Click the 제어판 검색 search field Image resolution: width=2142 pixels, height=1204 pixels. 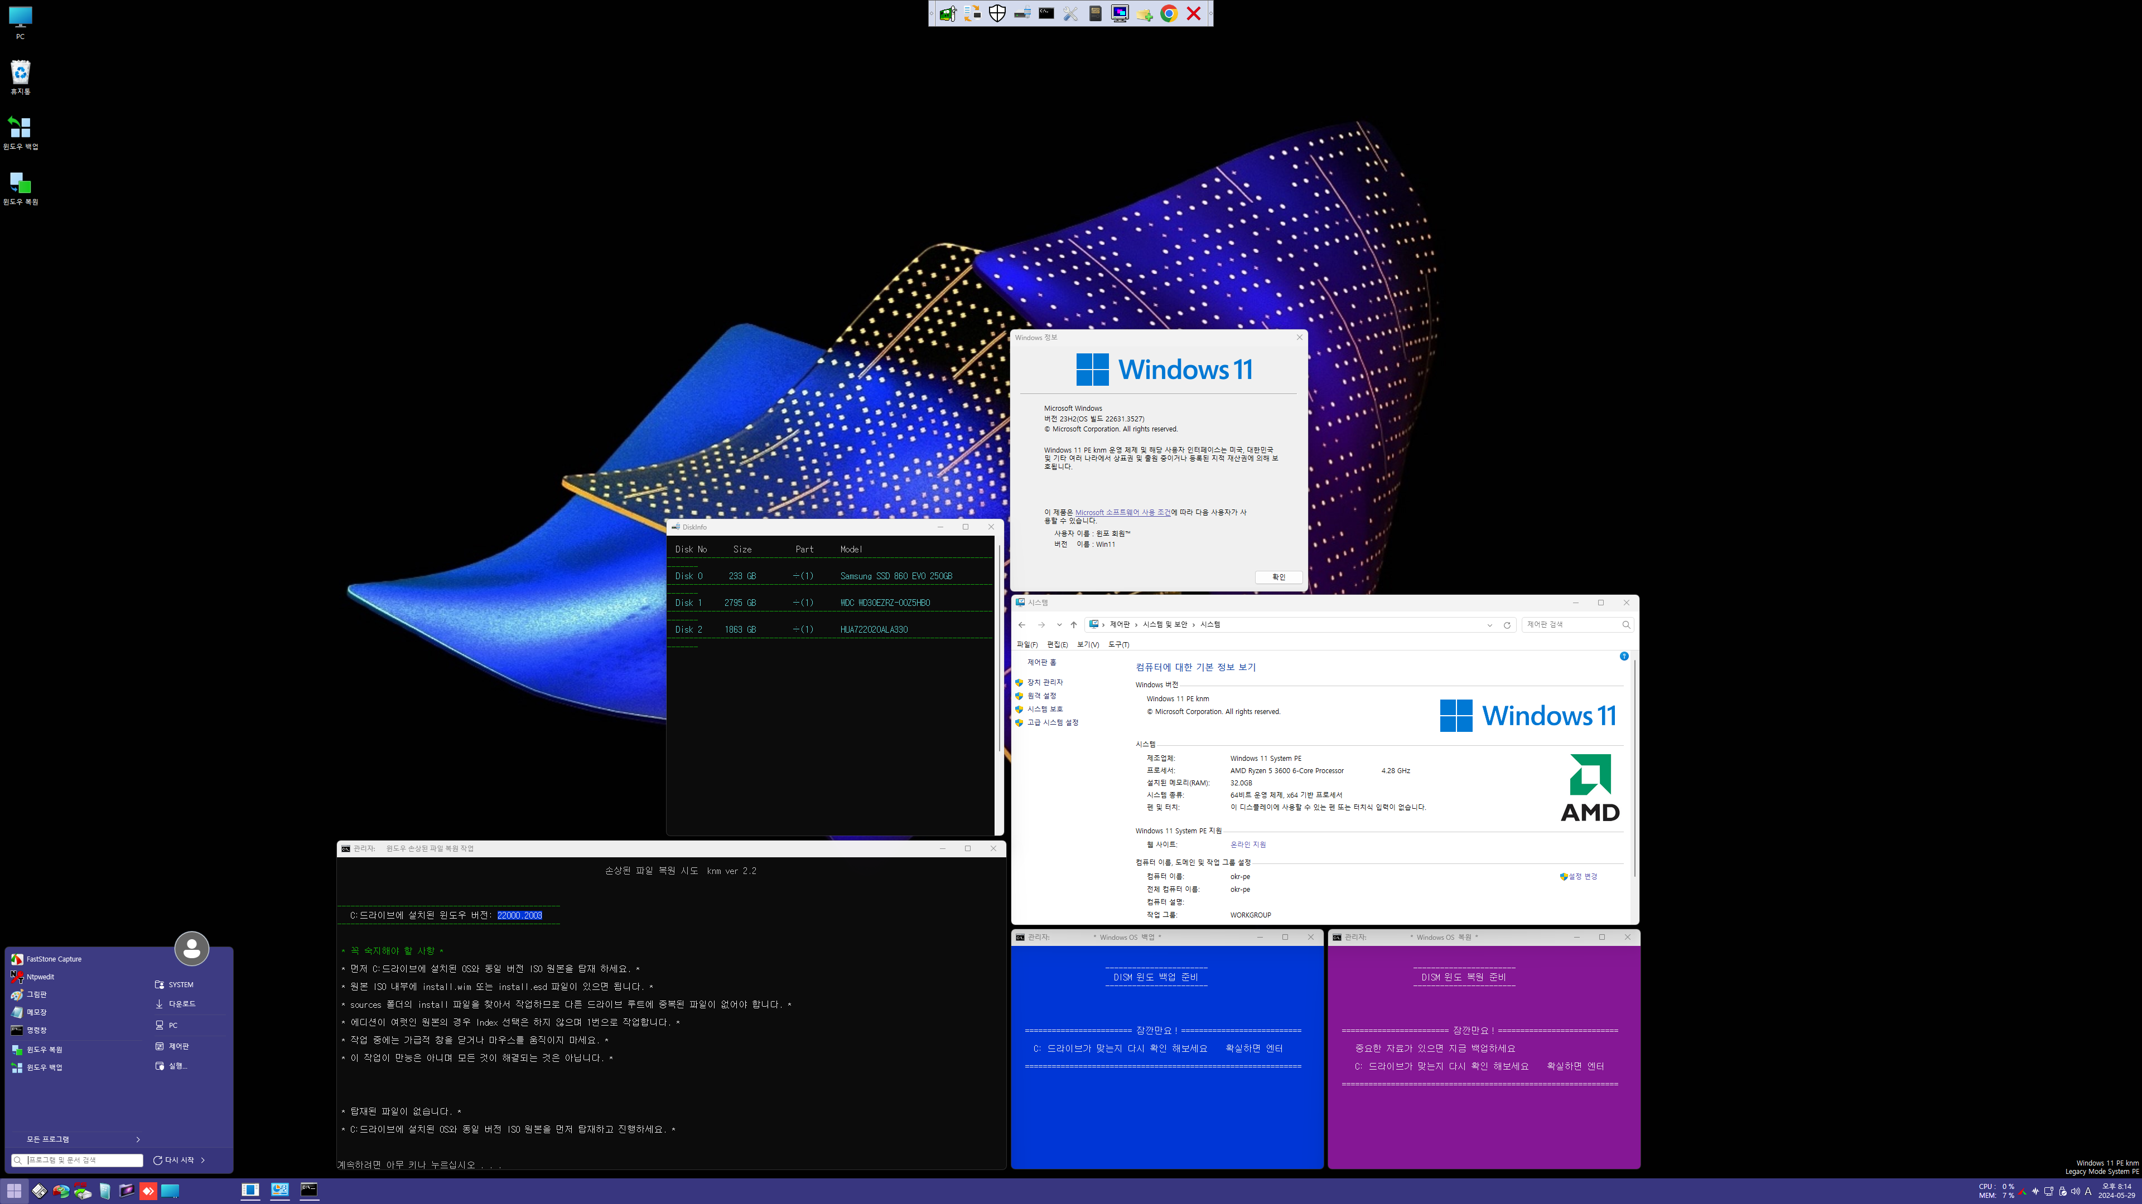tap(1577, 625)
